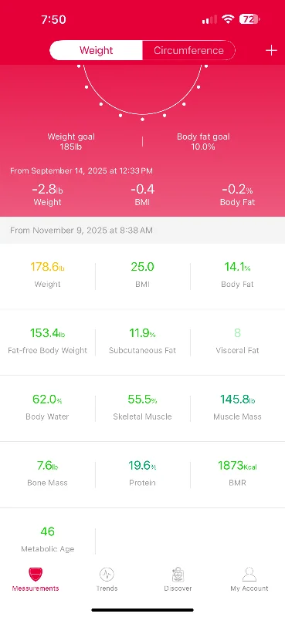Tap the Weight goal 185lb label
Screen dimensions: 285x617
pyautogui.click(x=71, y=142)
